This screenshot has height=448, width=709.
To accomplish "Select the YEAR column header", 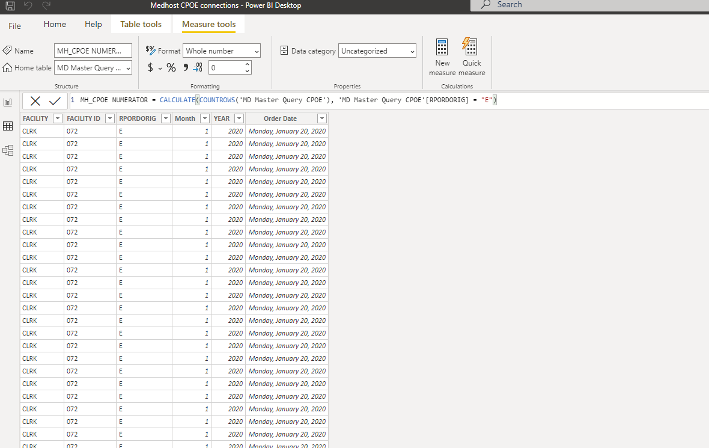I will tap(222, 118).
